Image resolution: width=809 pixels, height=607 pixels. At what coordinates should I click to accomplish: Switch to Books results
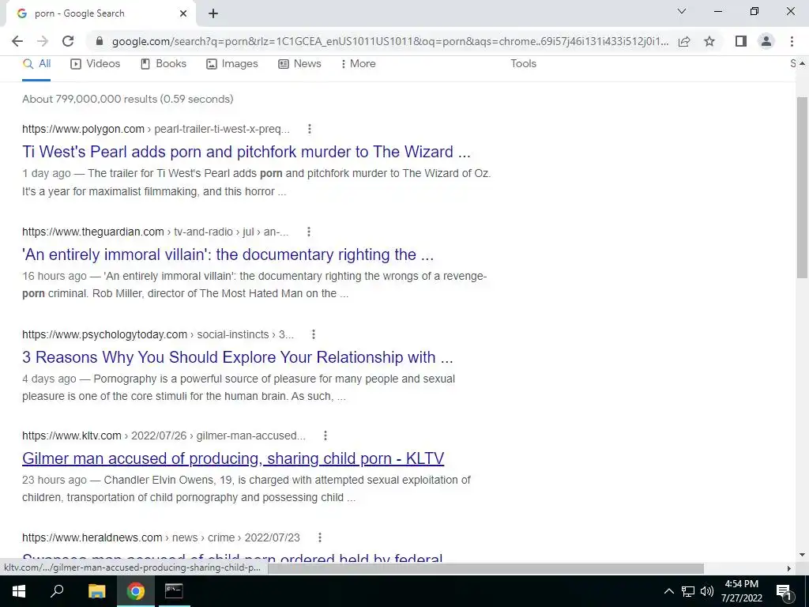164,63
